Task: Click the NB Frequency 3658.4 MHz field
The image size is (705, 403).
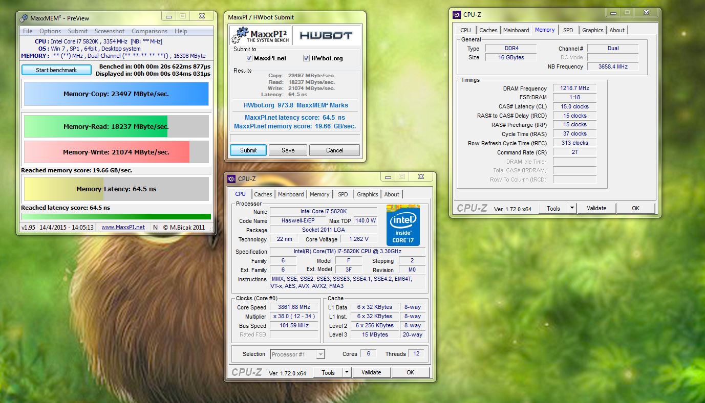Action: point(613,66)
